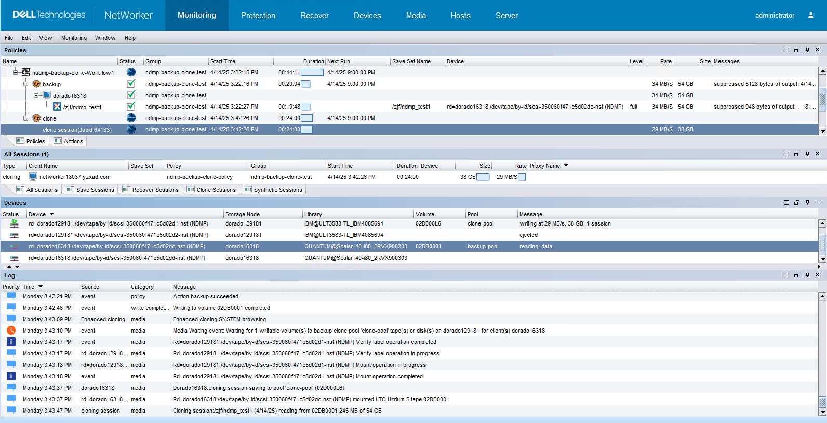Sort Log by the Category column header
Viewport: 827px width, 423px height.
(150, 287)
